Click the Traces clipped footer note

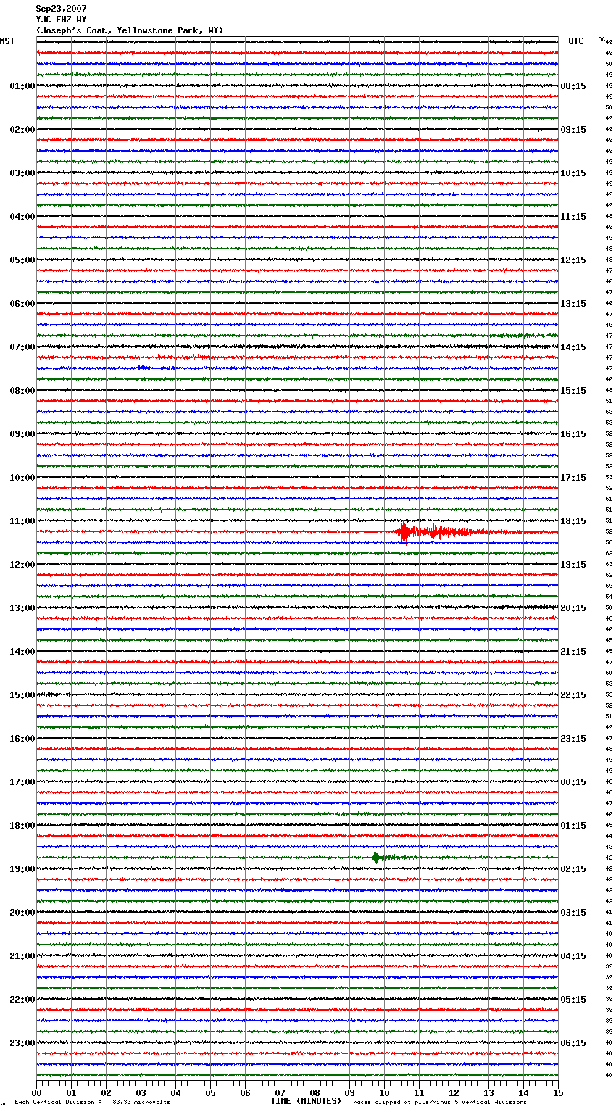pos(438,1103)
